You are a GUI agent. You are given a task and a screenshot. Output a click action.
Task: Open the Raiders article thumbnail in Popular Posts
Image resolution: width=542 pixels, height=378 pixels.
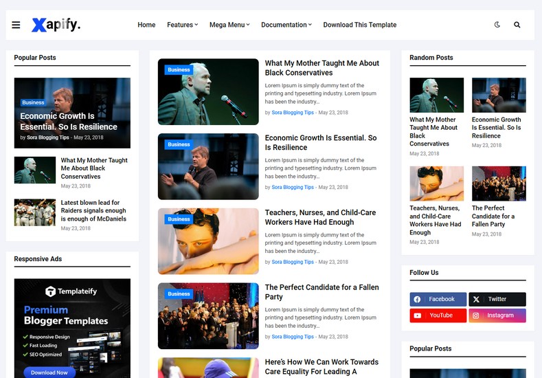pos(35,212)
